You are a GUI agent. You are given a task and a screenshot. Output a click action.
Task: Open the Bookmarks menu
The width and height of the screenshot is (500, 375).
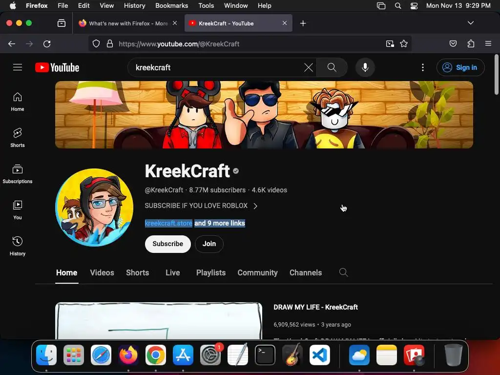click(x=171, y=5)
